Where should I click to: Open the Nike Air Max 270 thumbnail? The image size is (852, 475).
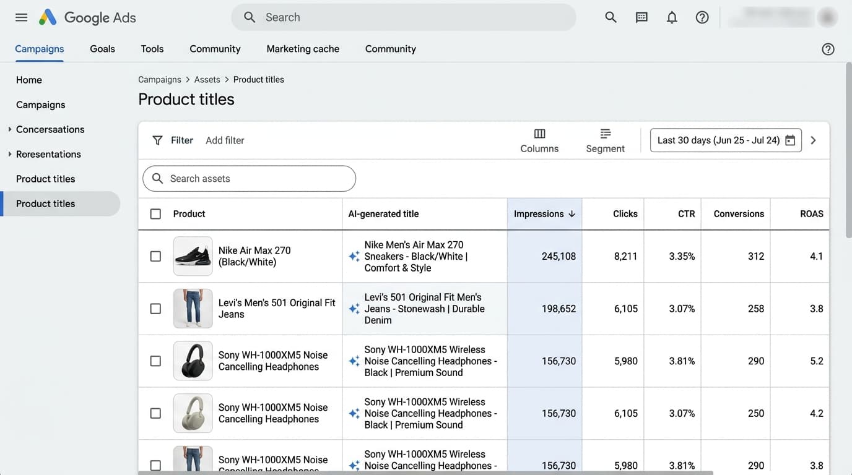pos(193,256)
